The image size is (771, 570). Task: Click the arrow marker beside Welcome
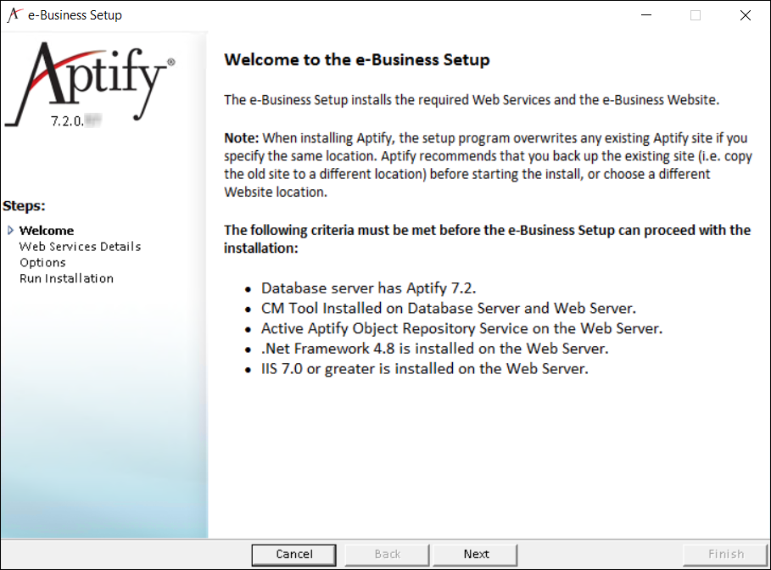[10, 230]
